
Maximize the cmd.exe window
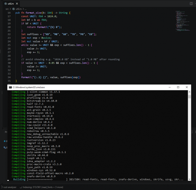[178, 87]
